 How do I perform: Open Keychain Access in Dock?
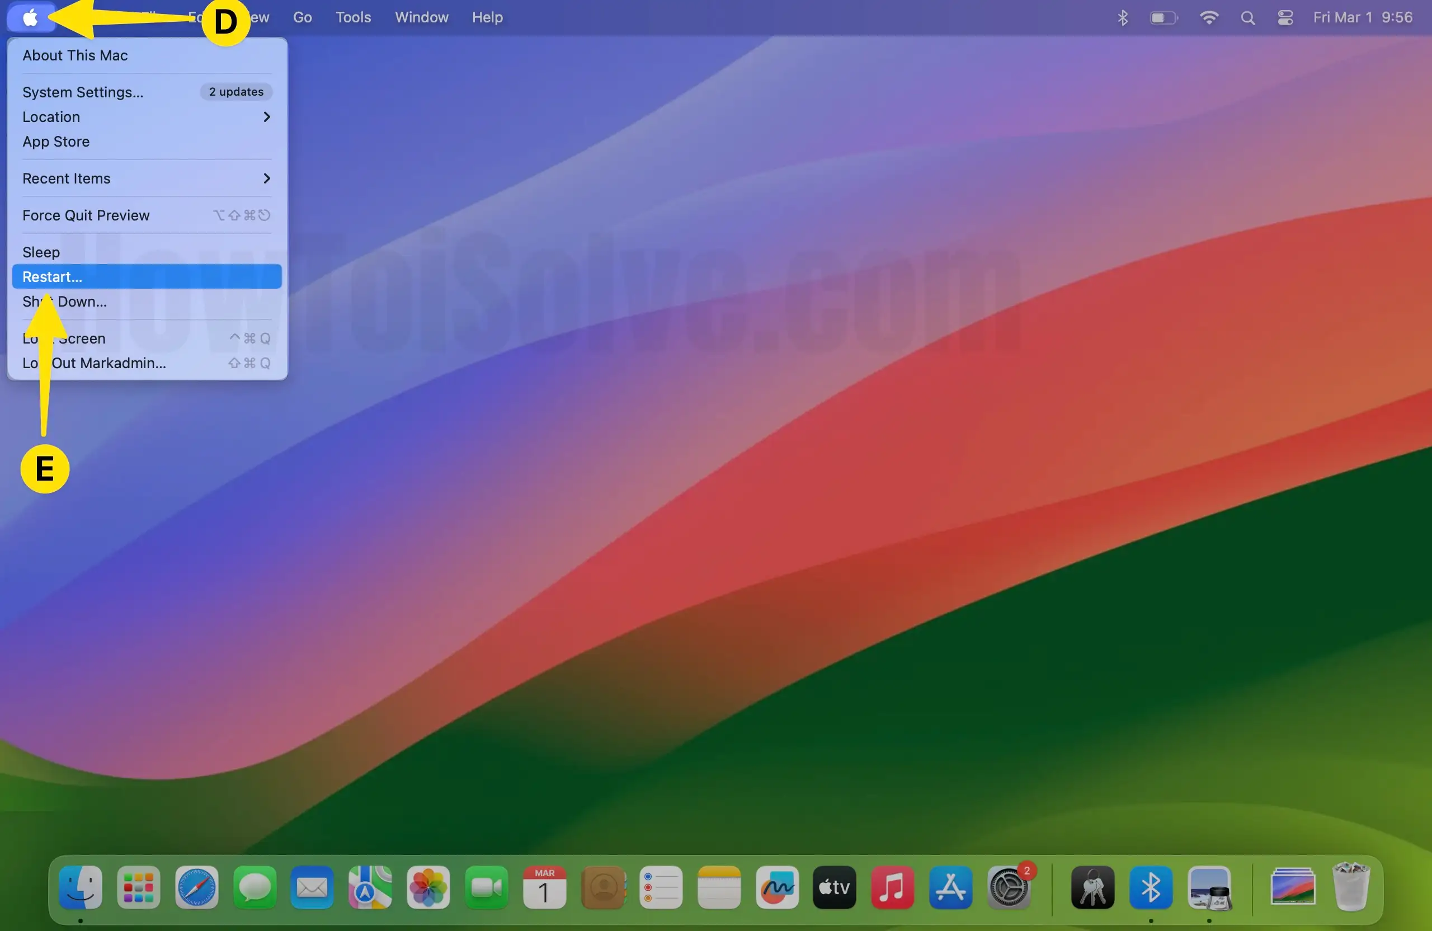tap(1092, 887)
